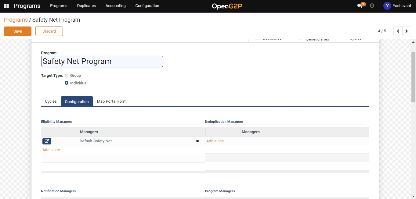The image size is (416, 199).
Task: Discard the program changes
Action: click(x=49, y=31)
